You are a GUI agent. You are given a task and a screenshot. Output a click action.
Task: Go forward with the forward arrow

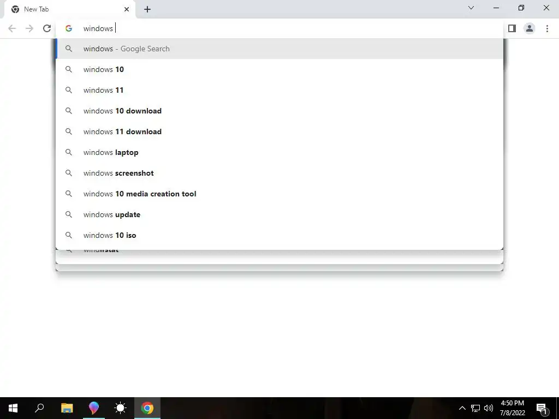pyautogui.click(x=29, y=28)
